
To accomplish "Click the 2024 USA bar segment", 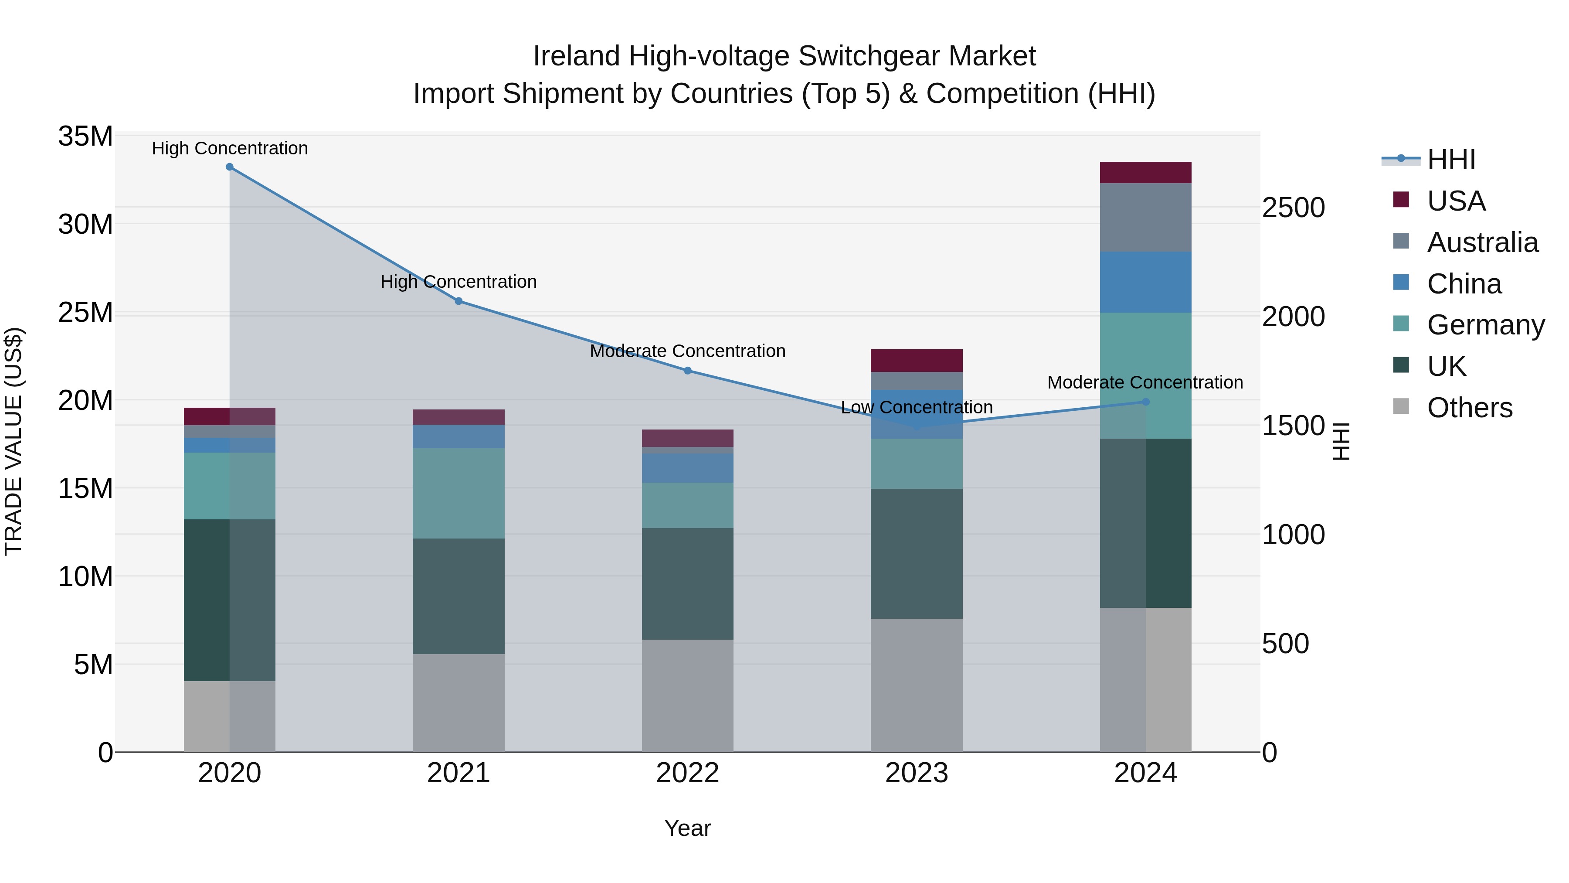I will click(x=1146, y=172).
